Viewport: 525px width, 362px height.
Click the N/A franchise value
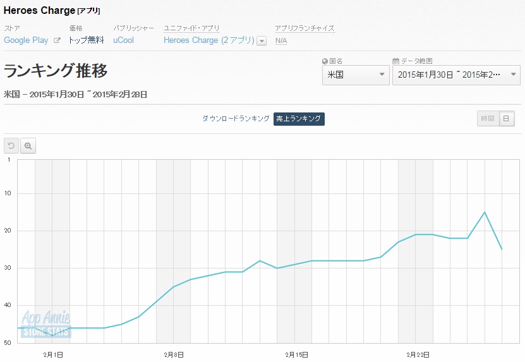(x=281, y=40)
